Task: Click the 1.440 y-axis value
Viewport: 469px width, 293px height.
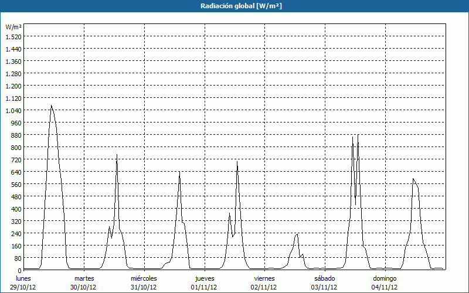Action: tap(13, 49)
